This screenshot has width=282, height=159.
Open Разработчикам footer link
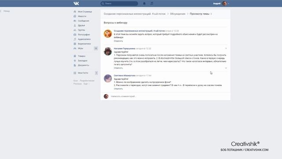[x=87, y=81]
